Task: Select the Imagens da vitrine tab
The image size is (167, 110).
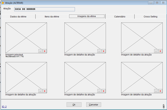Action: click(x=87, y=16)
